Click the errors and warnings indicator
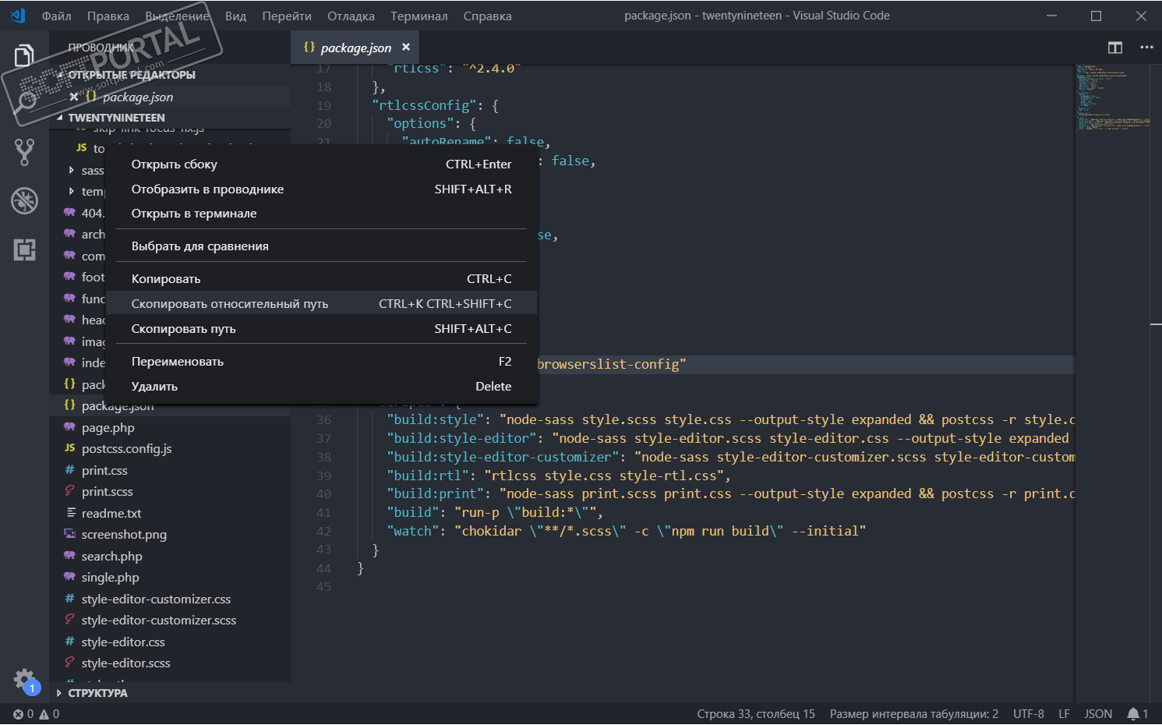 35,713
